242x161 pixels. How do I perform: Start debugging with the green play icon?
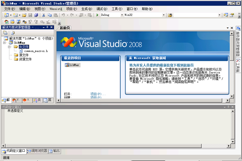(97, 15)
